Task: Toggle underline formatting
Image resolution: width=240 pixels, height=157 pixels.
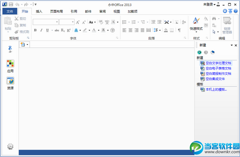Action: (48, 30)
